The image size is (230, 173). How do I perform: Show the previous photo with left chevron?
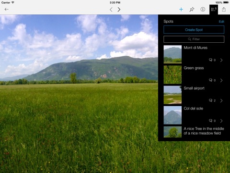pyautogui.click(x=111, y=10)
